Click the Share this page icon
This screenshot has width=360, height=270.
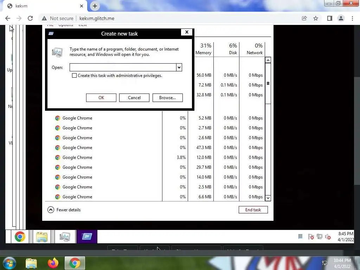coord(304,18)
